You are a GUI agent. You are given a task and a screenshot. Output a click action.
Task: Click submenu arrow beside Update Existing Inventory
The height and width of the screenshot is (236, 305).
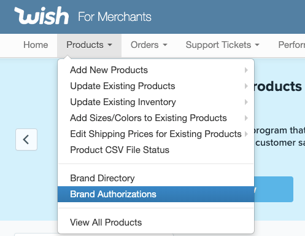[x=246, y=102]
